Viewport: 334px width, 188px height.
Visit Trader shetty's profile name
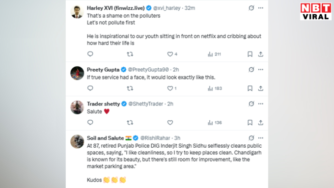coord(103,104)
